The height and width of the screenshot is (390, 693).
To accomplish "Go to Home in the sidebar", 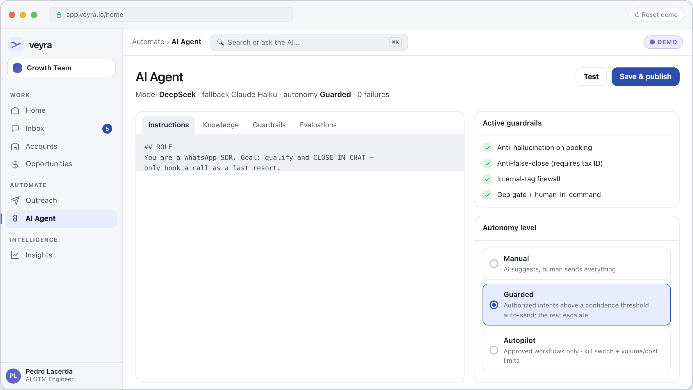I will pos(61,110).
